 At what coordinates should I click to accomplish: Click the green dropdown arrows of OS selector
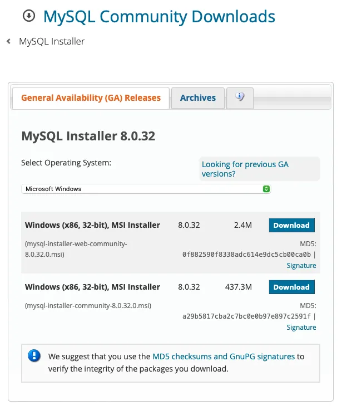pos(266,189)
